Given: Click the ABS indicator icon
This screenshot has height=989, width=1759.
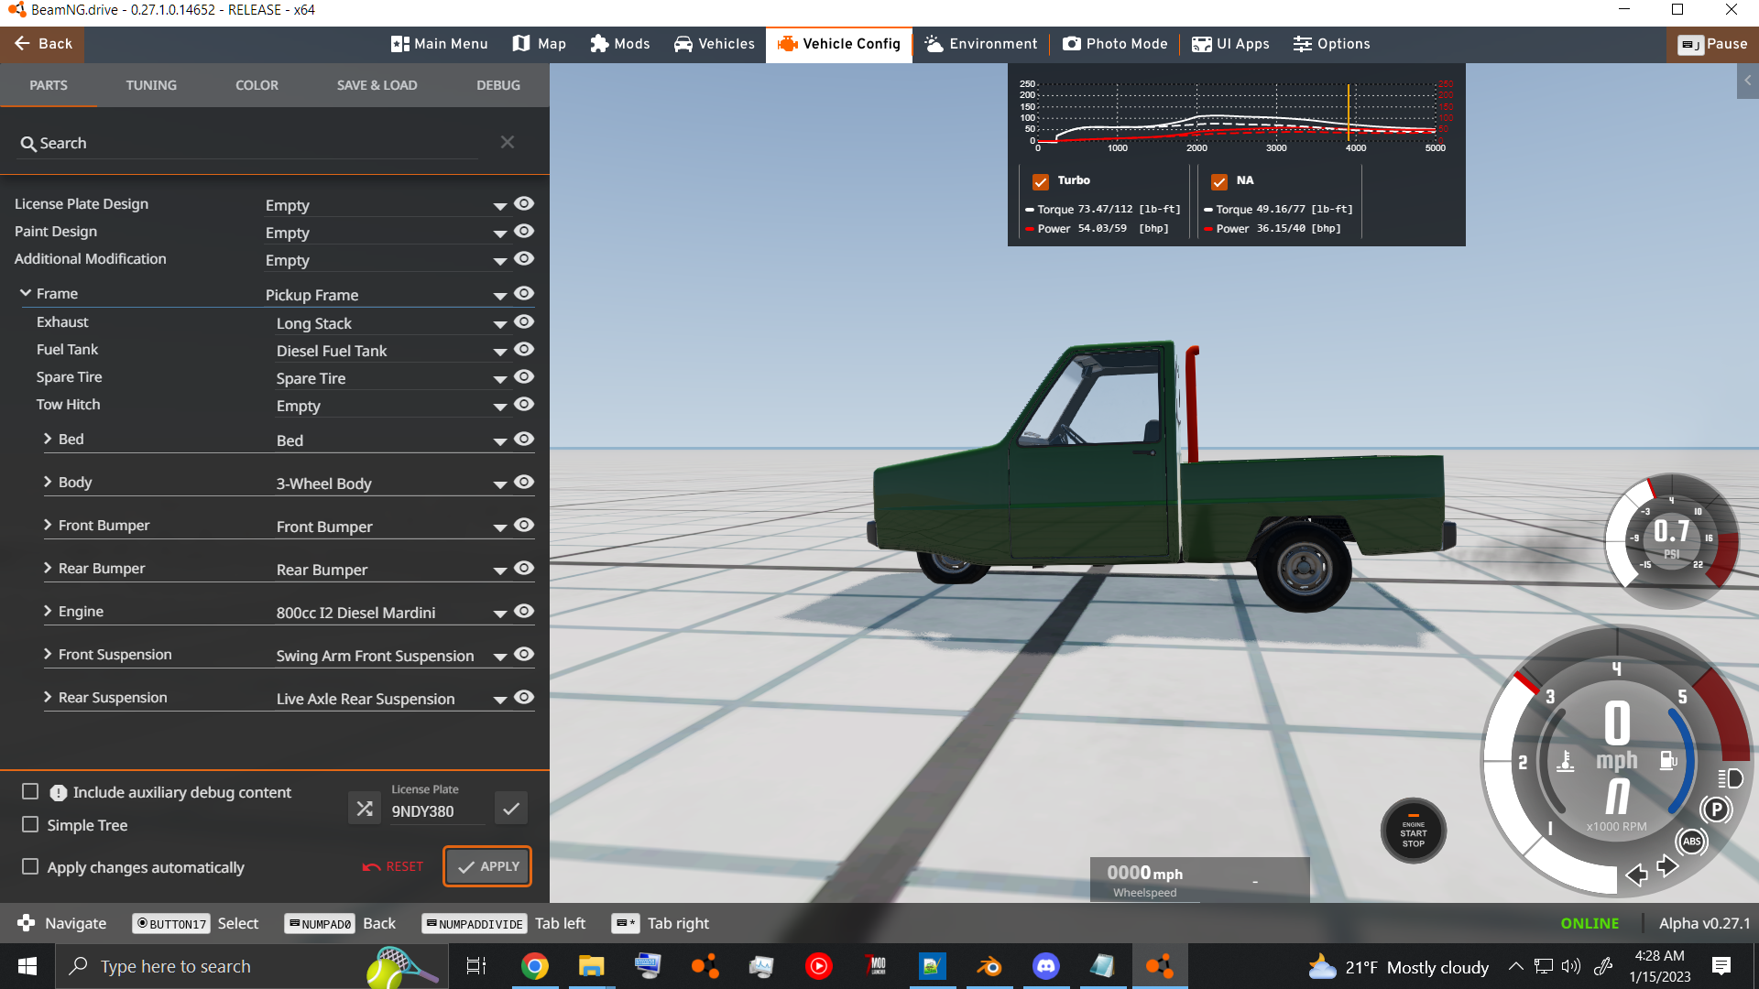Looking at the screenshot, I should (1692, 841).
